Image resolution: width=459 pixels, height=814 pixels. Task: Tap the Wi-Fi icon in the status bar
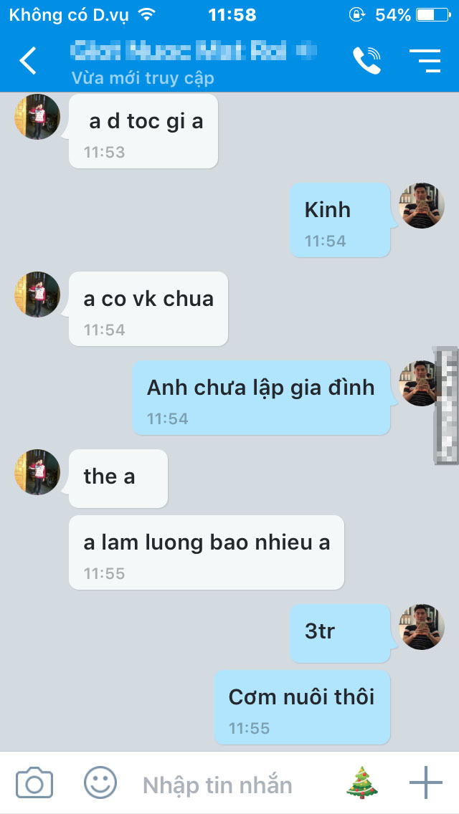(x=148, y=14)
